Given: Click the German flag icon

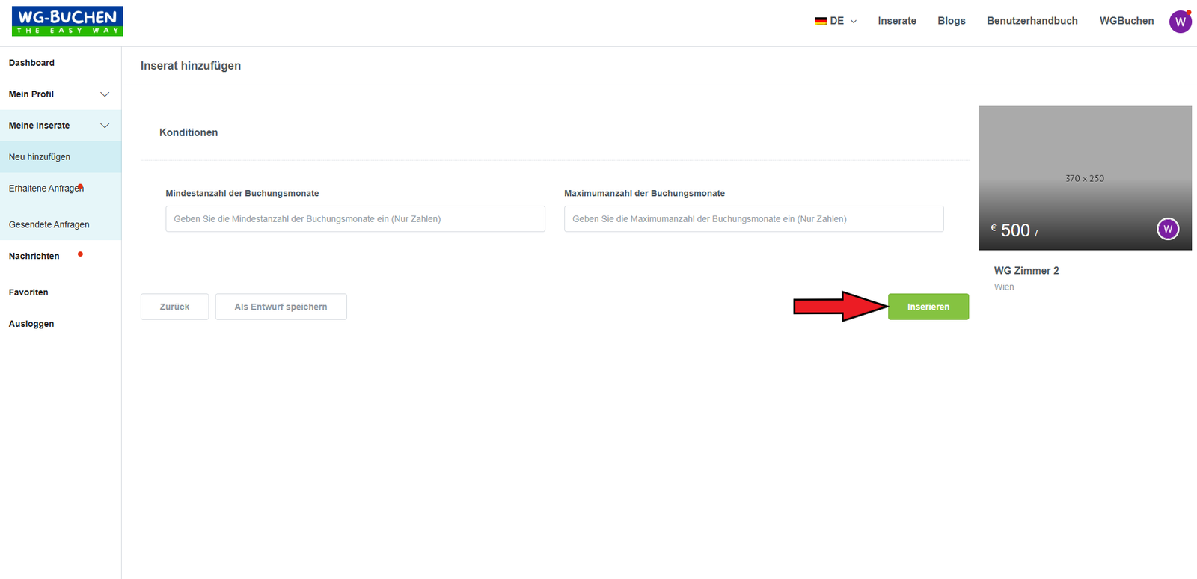Looking at the screenshot, I should (821, 21).
